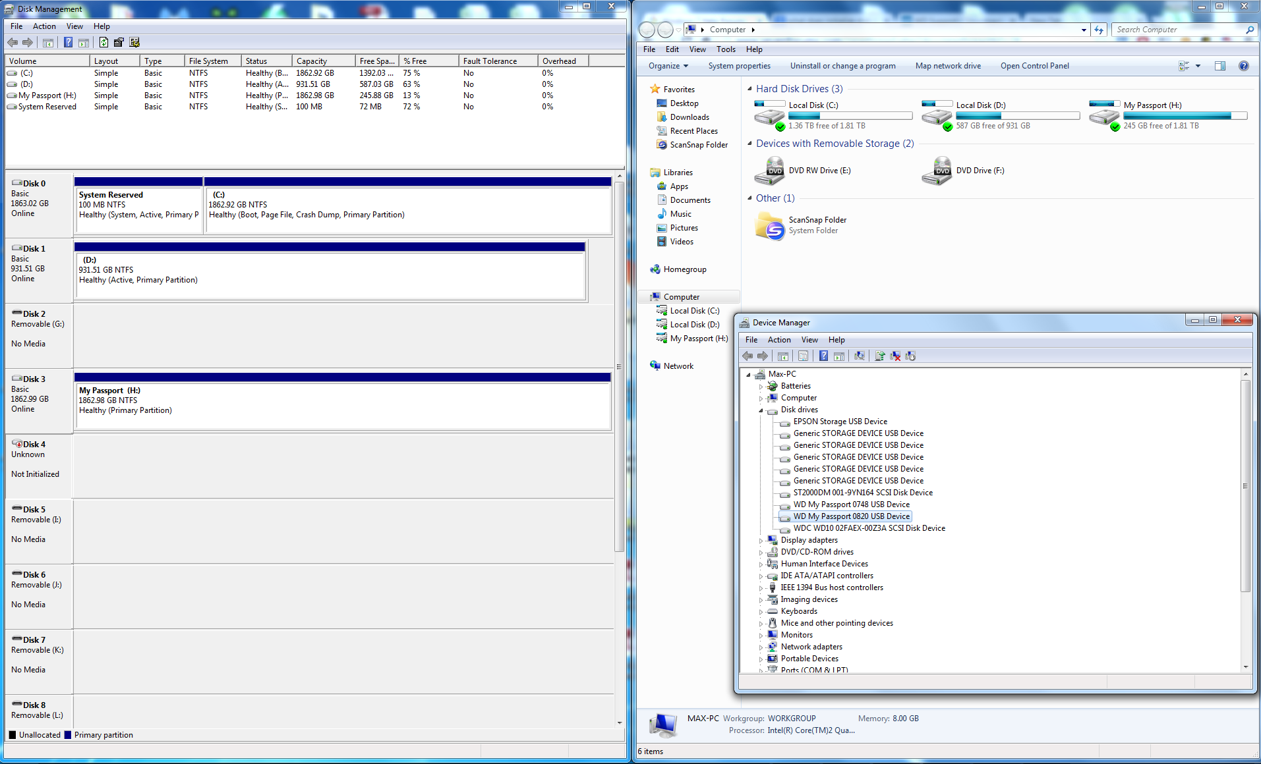Image resolution: width=1261 pixels, height=764 pixels.
Task: Click the Explorer address bar refresh button
Action: tap(1099, 30)
